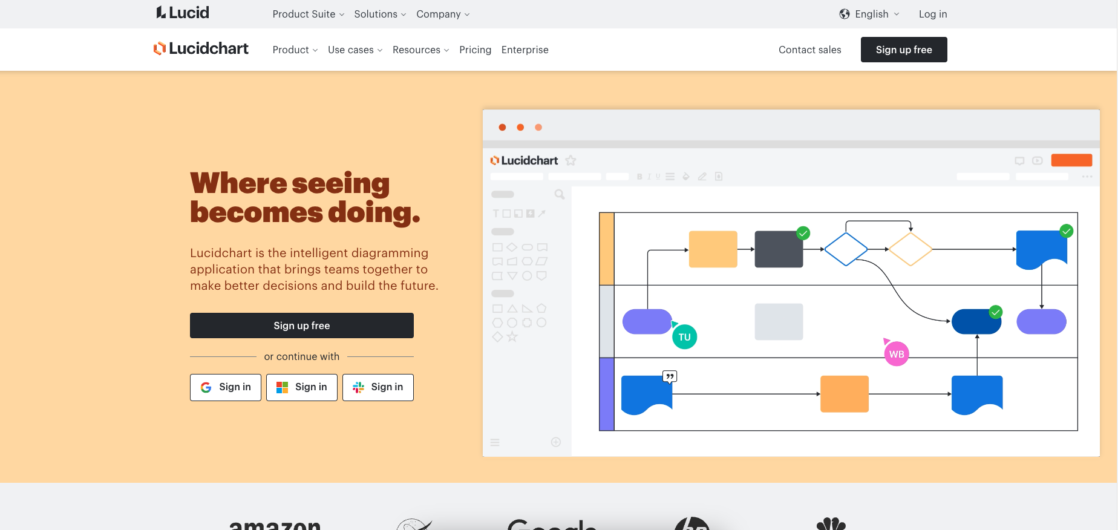Open the Use cases dropdown

[x=355, y=50]
